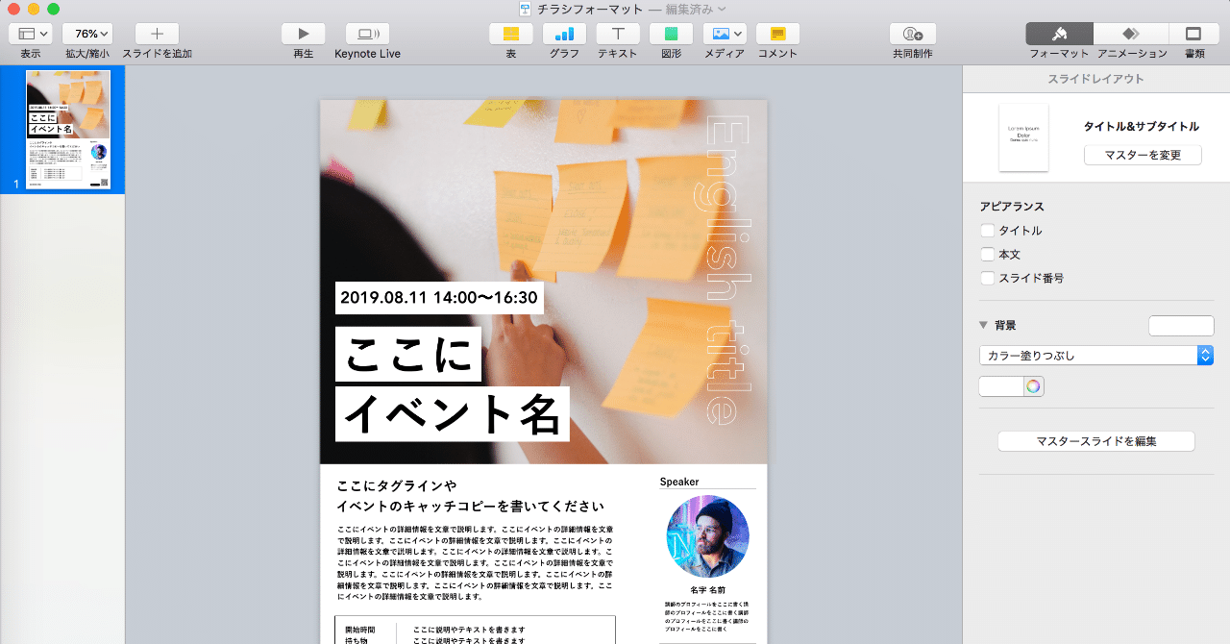Switch to the Animate (アニメーション) tab
The image size is (1230, 644).
(x=1131, y=34)
